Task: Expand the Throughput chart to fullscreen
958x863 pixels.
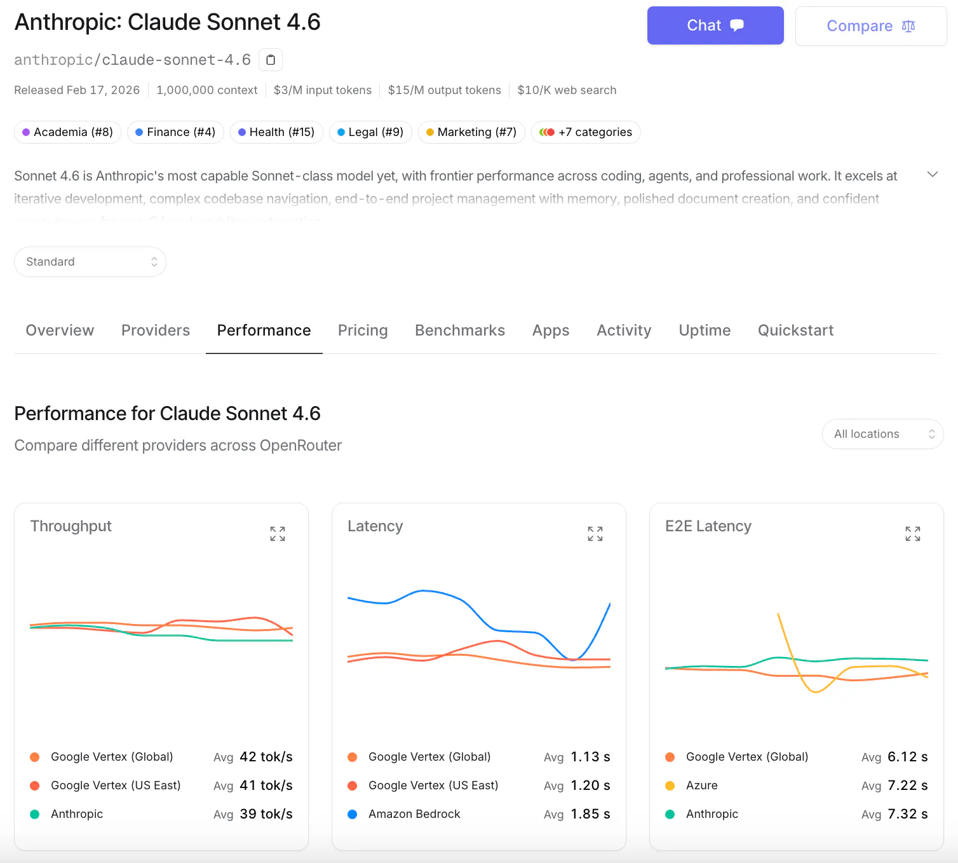Action: pyautogui.click(x=278, y=534)
